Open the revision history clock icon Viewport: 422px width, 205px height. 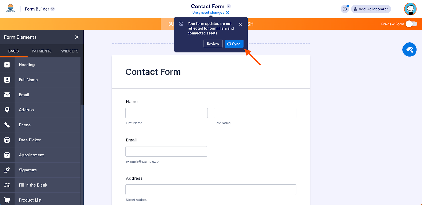click(345, 9)
